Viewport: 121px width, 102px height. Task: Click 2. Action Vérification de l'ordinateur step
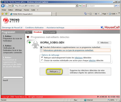coord(12,49)
